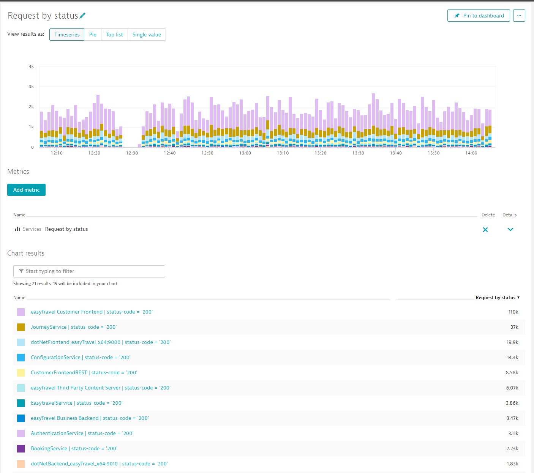The height and width of the screenshot is (473, 534).
Task: Focus the Start typing to filter field
Action: tap(89, 271)
